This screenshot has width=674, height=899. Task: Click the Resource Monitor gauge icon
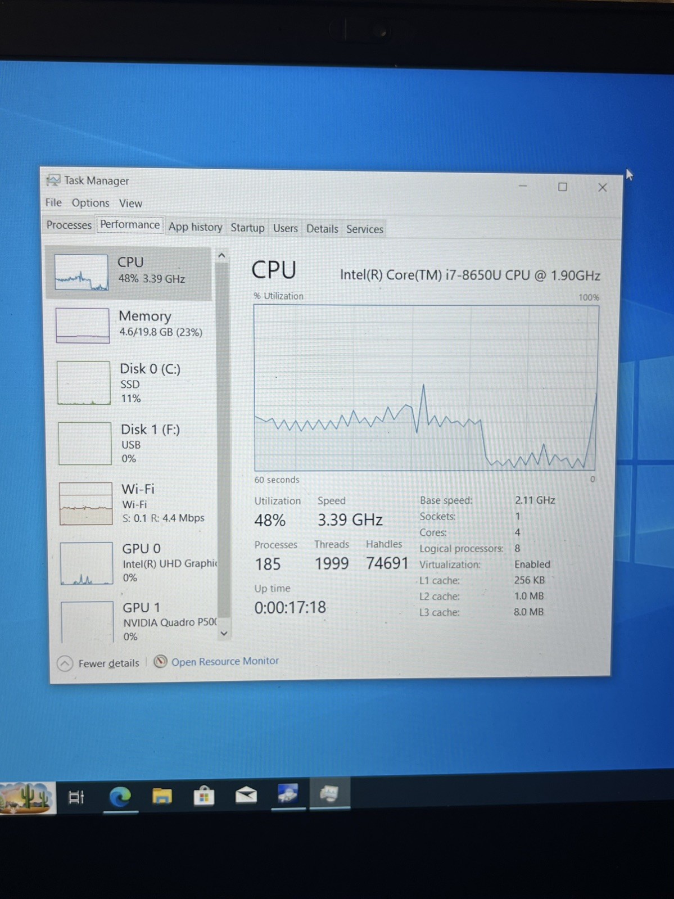pos(160,662)
